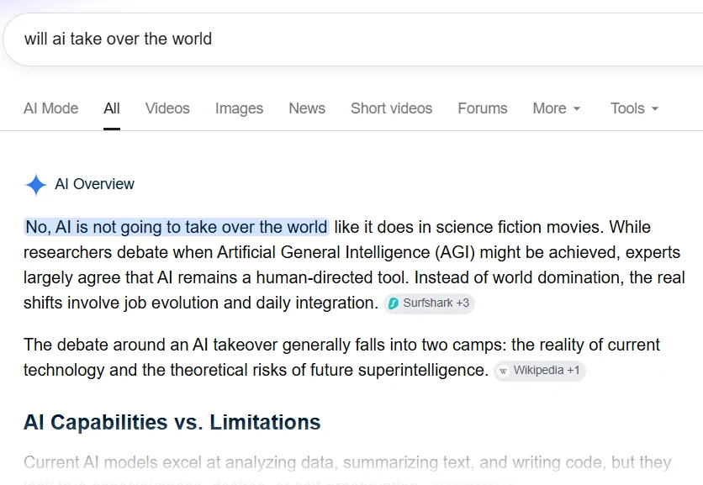Click the heading 'AI Capabilities vs. Limitations'
Viewport: 703px width, 485px height.
tap(172, 422)
